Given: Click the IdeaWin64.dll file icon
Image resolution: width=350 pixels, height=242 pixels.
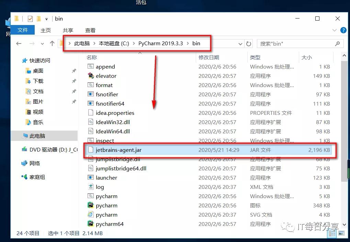Looking at the screenshot, I should [90, 131].
